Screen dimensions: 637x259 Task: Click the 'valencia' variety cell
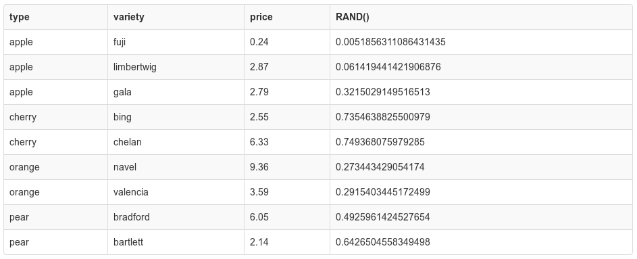coord(176,192)
